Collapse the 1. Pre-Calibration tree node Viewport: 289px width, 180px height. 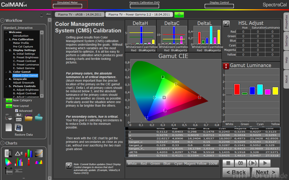coord(6,40)
